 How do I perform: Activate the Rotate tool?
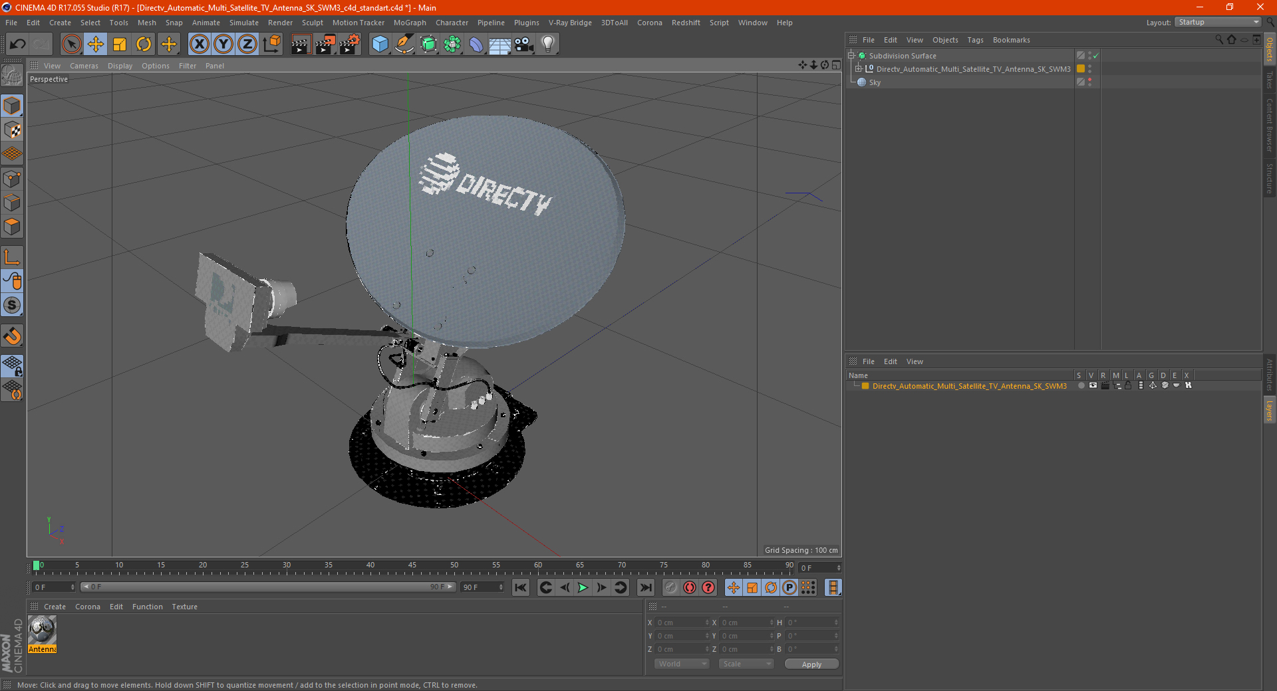[144, 45]
